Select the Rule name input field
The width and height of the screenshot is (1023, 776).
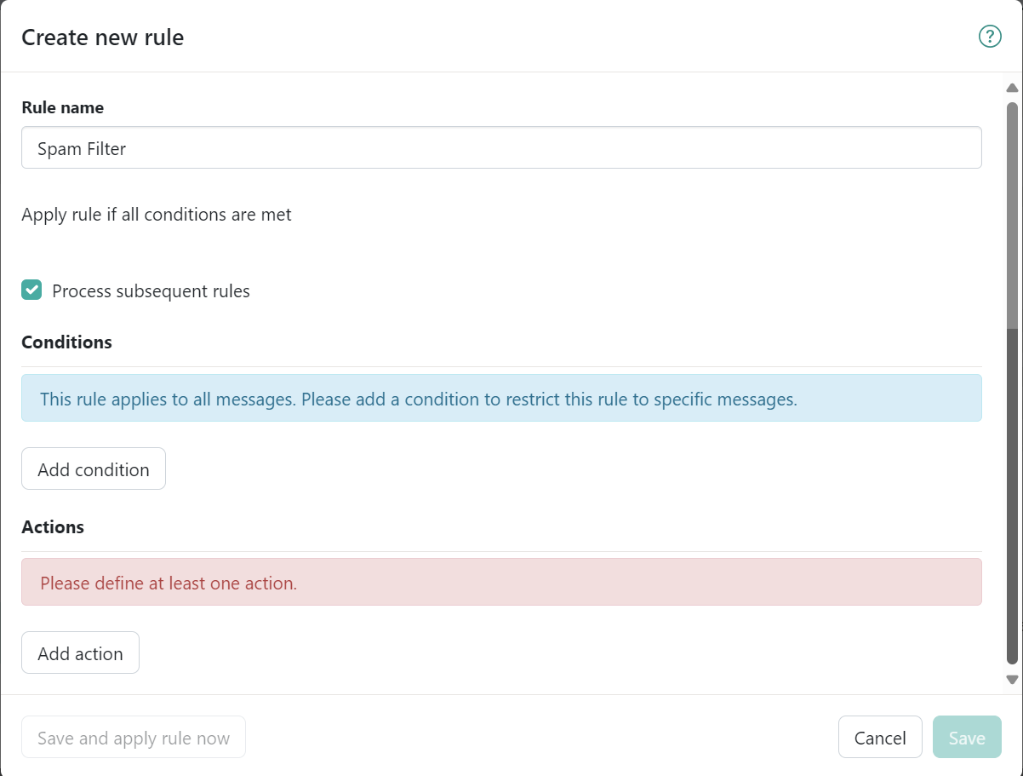tap(501, 147)
